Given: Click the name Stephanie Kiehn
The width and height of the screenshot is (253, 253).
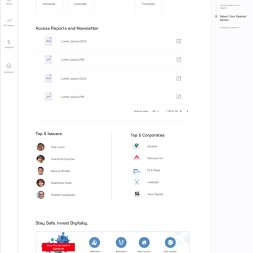Looking at the screenshot, I should click(x=61, y=183).
